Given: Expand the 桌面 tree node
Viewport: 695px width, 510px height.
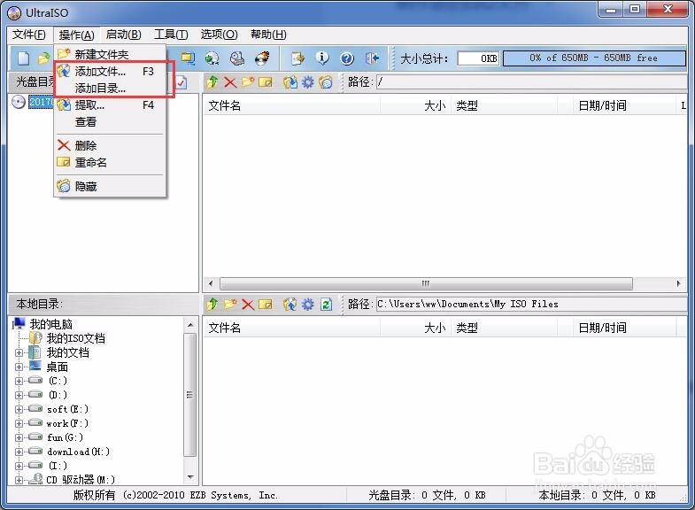Looking at the screenshot, I should click(19, 367).
